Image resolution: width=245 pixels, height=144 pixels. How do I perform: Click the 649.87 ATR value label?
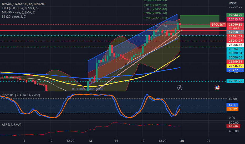point(233,126)
